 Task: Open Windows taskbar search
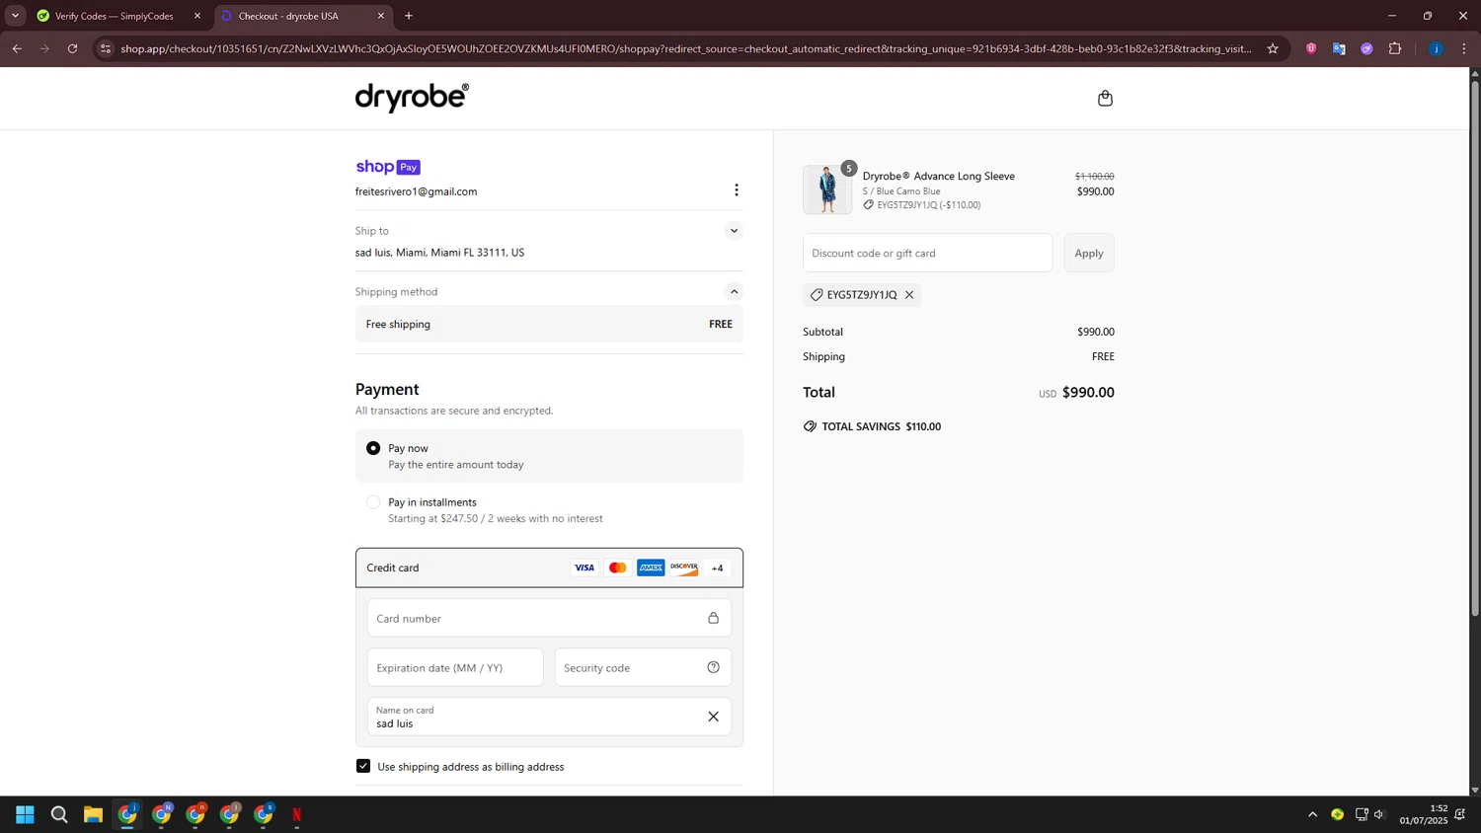pyautogui.click(x=59, y=814)
